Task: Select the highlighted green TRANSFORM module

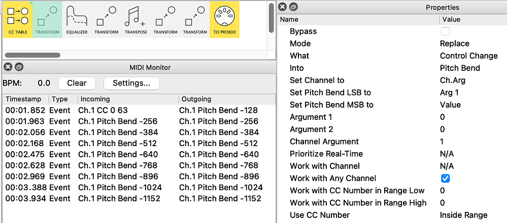Action: pos(47,19)
